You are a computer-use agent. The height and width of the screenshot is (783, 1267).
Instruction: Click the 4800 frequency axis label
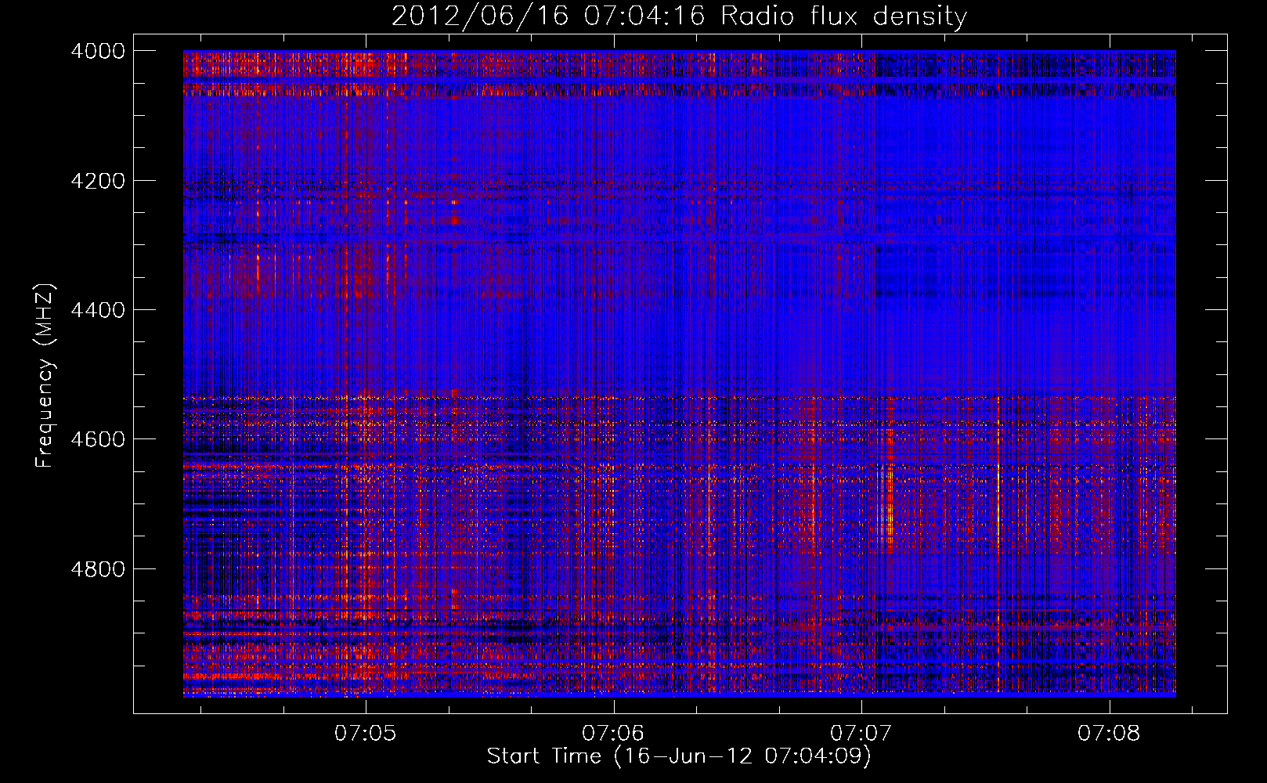[97, 568]
